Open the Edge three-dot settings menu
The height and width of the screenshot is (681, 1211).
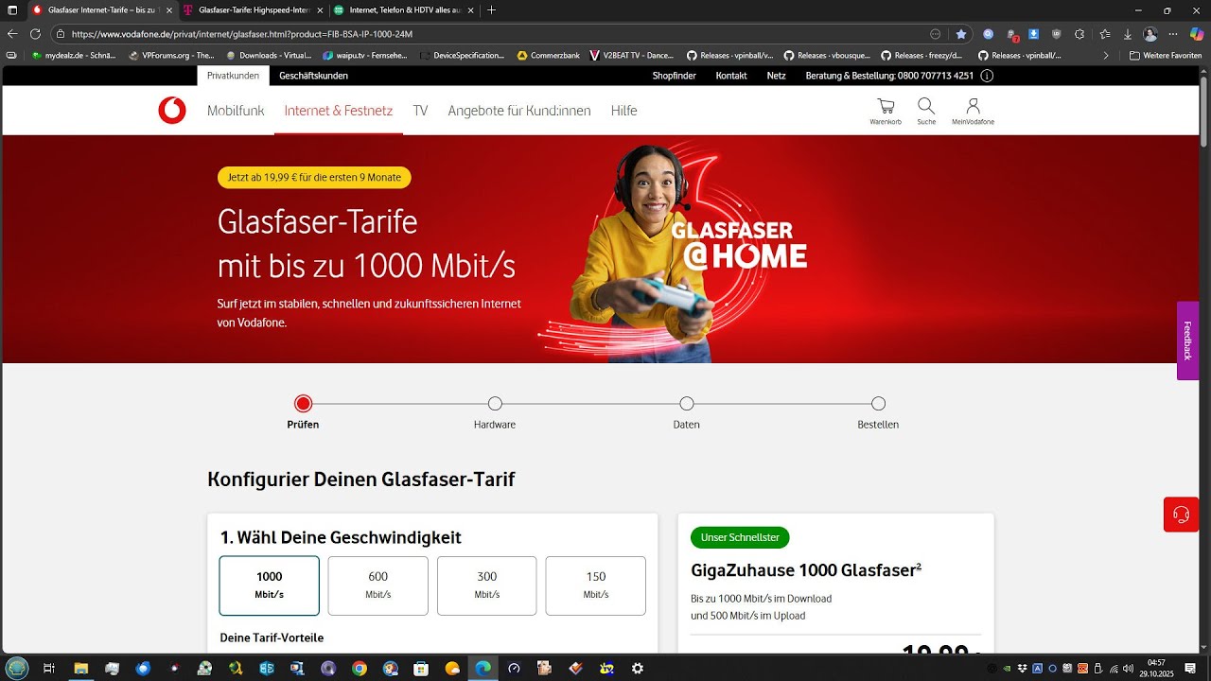click(x=1173, y=34)
